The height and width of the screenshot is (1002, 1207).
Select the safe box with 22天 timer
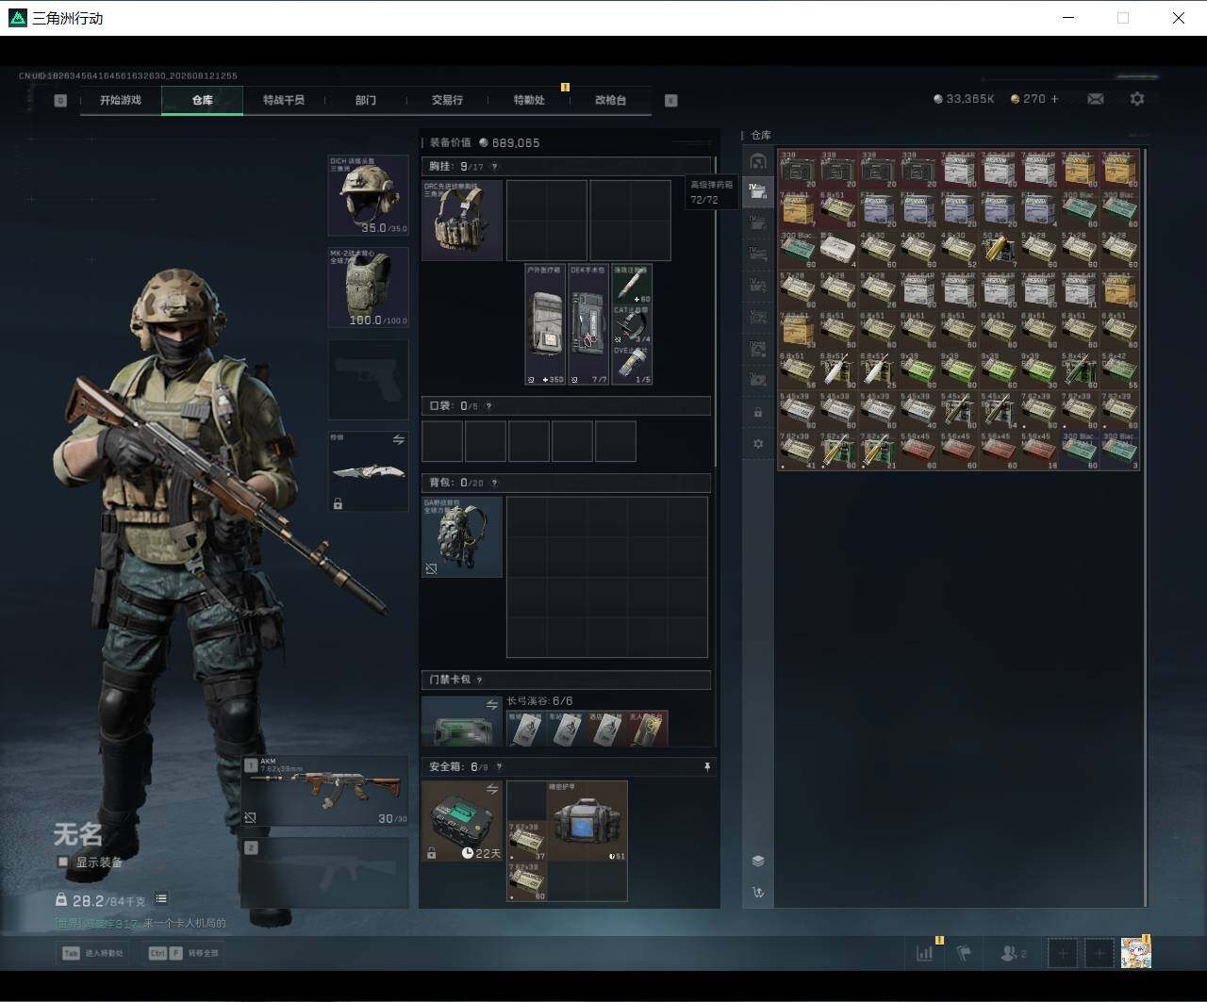pyautogui.click(x=462, y=821)
